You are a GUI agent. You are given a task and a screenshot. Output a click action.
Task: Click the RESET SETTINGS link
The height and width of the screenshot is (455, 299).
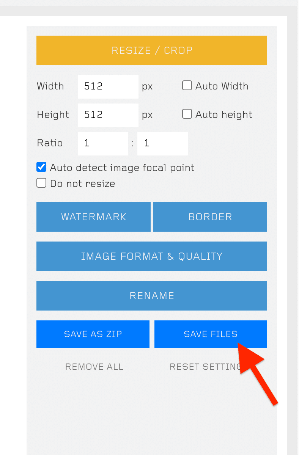pos(205,367)
